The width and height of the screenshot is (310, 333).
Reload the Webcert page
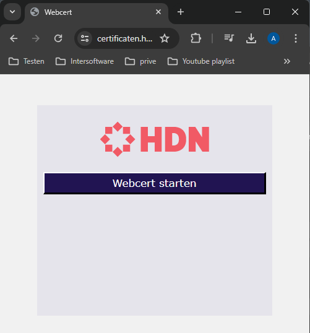coord(58,38)
